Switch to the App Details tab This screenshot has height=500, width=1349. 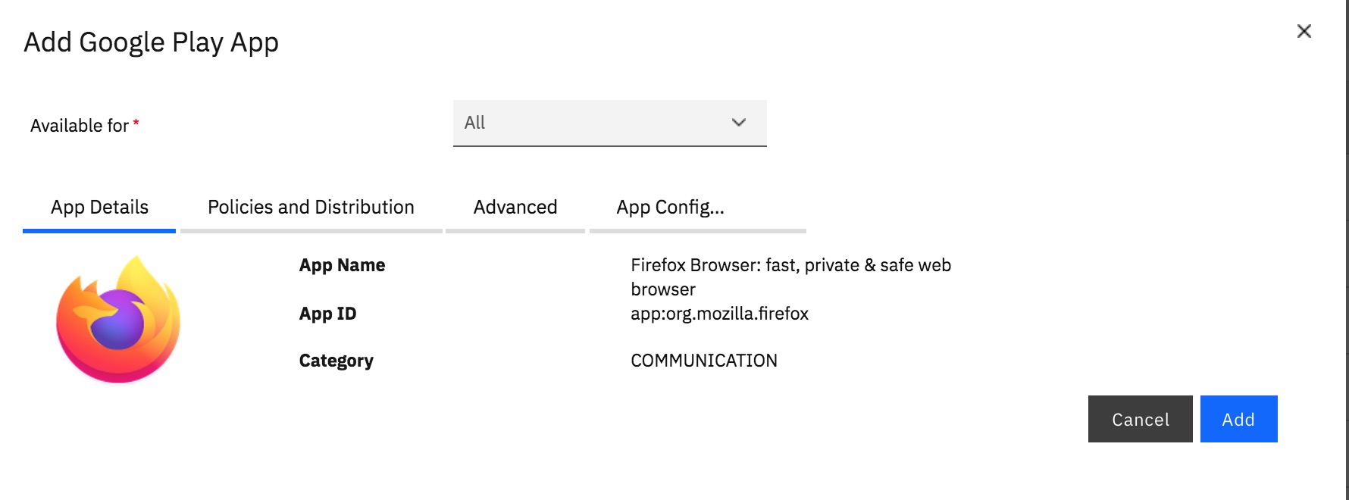point(99,208)
